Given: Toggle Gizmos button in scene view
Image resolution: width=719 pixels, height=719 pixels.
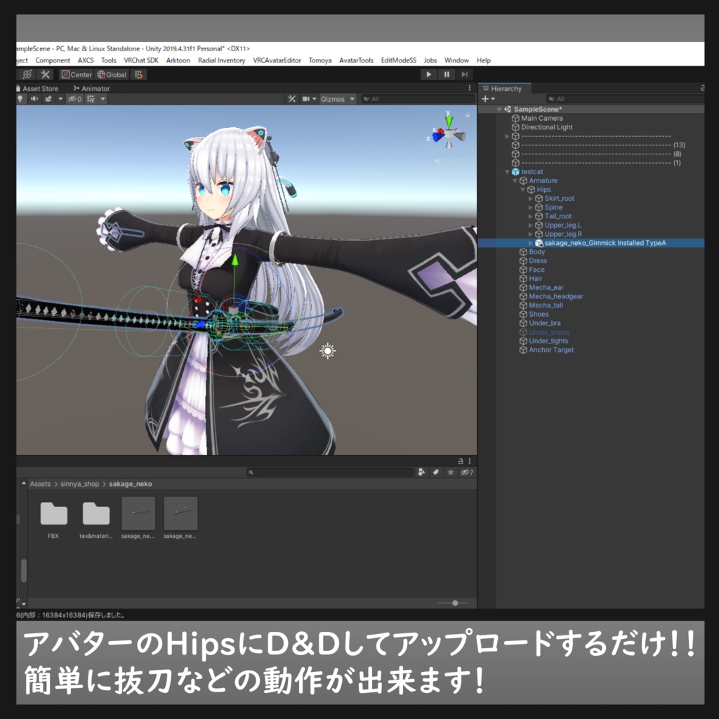Looking at the screenshot, I should (x=332, y=99).
